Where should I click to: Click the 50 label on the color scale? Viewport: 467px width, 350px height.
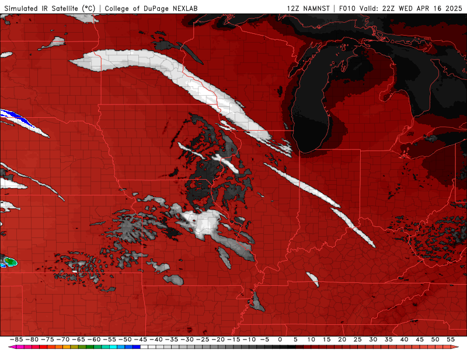coord(435,339)
